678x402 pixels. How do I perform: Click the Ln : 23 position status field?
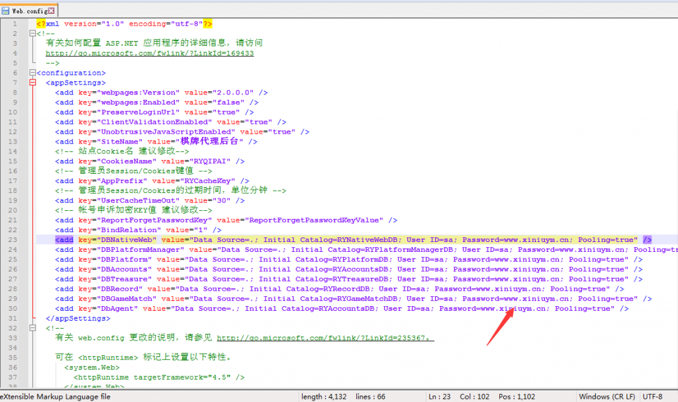click(440, 396)
